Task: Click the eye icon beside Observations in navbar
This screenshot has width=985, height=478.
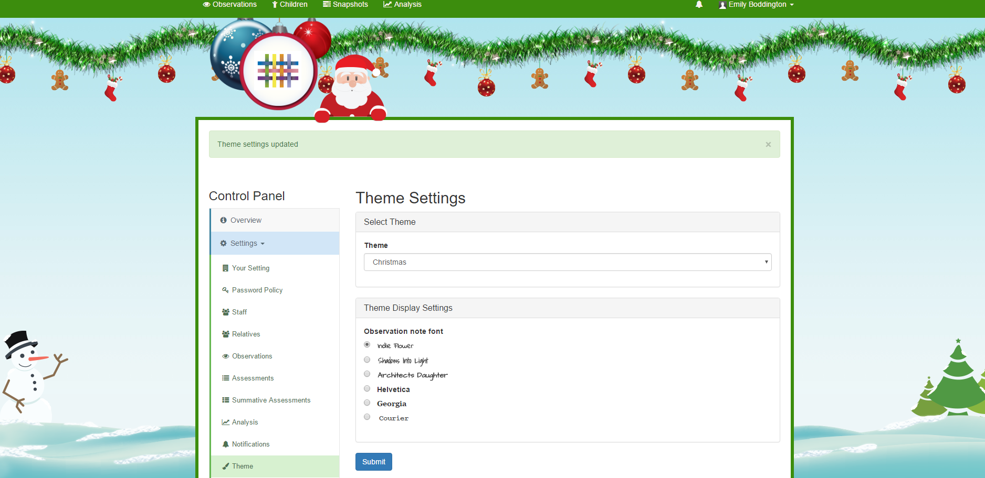Action: point(206,4)
